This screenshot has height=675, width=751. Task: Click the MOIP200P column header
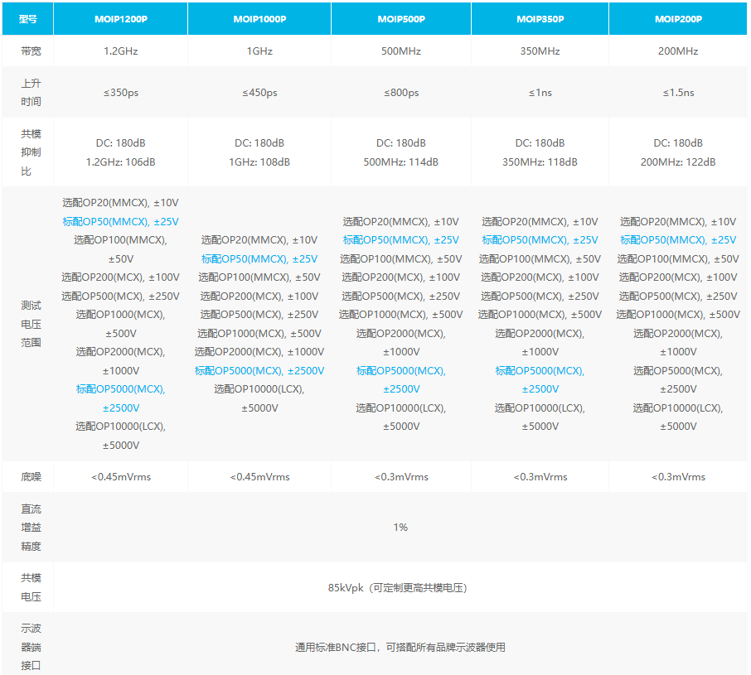pyautogui.click(x=678, y=19)
